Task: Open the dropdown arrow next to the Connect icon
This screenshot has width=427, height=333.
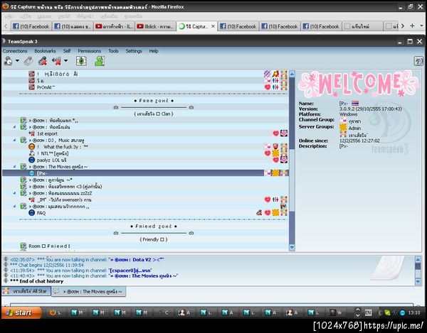Action: (x=17, y=60)
